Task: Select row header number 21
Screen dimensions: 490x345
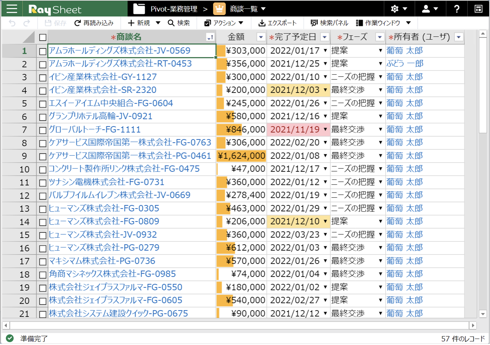Action: [x=20, y=313]
